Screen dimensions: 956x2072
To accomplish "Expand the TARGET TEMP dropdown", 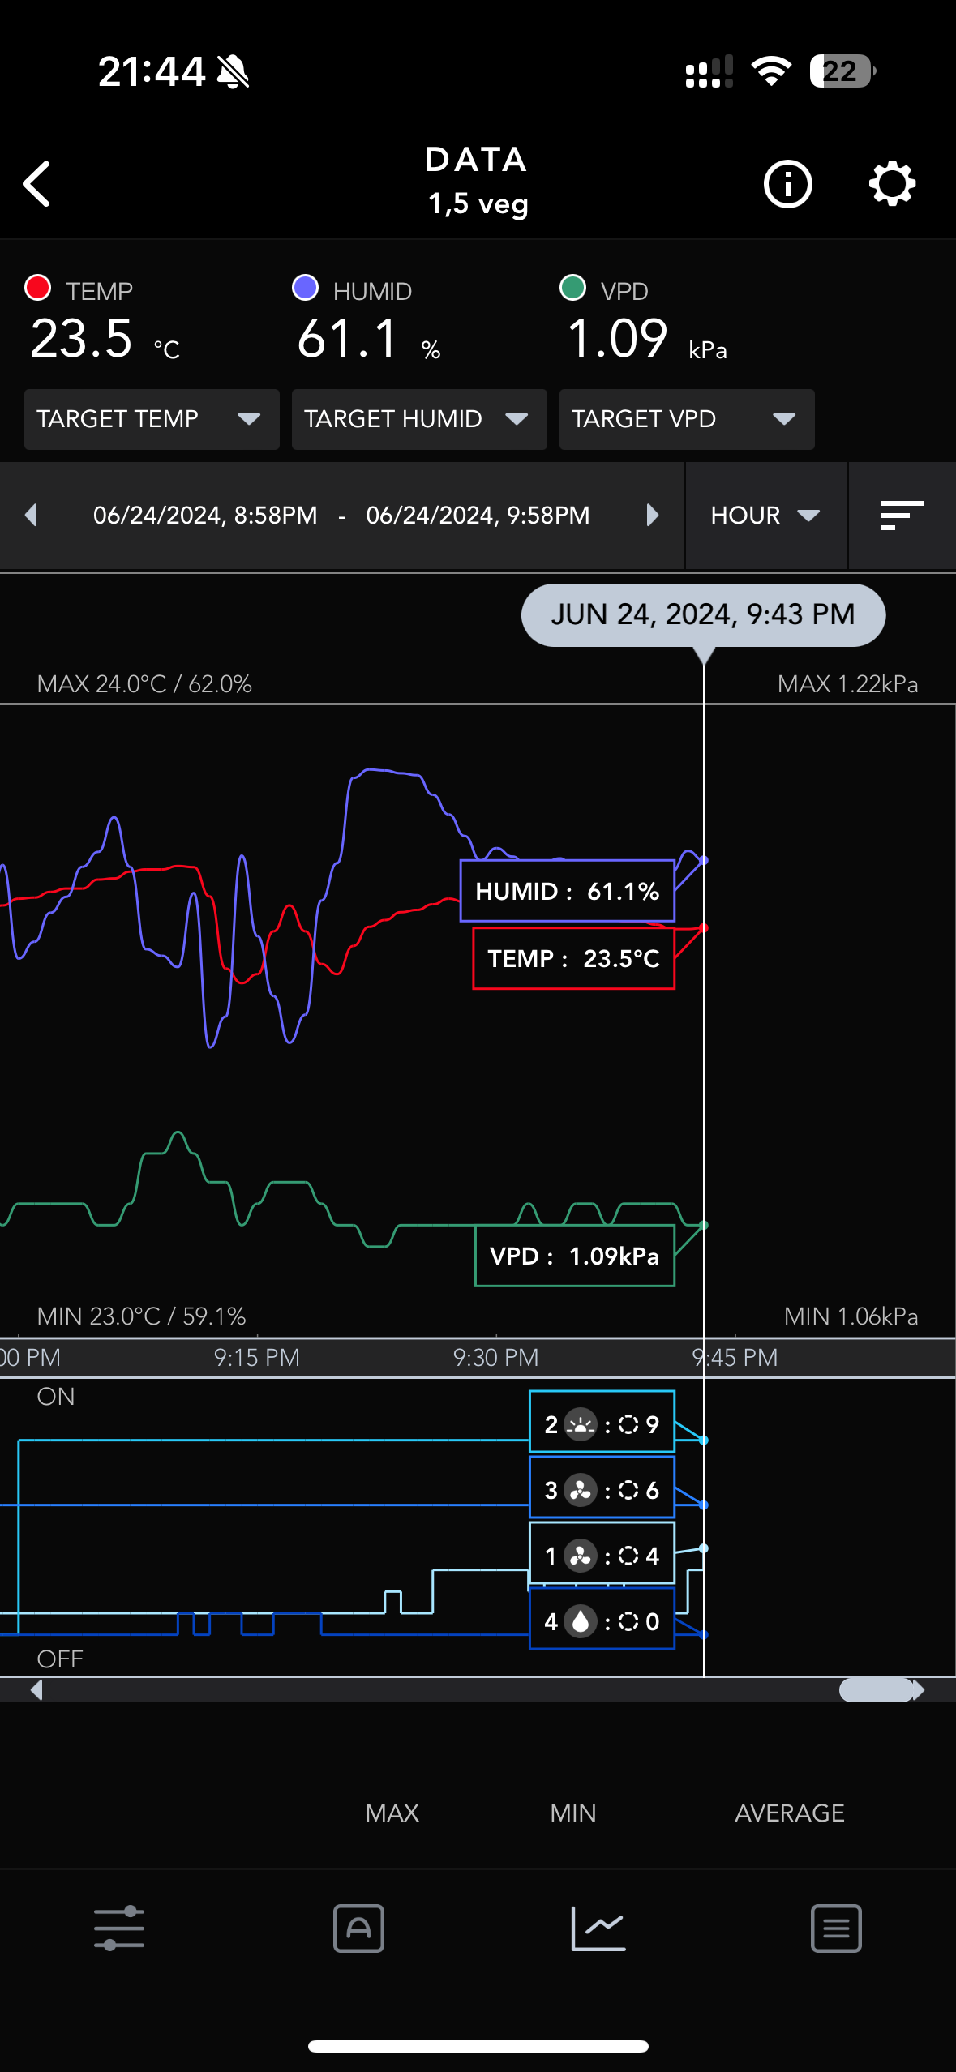I will [x=152, y=419].
